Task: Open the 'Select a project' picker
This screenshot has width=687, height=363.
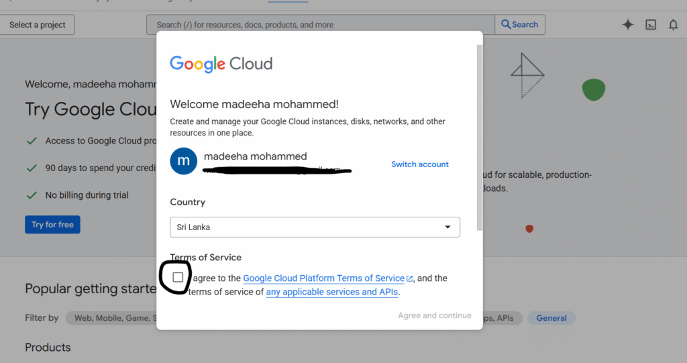Action: coord(38,25)
